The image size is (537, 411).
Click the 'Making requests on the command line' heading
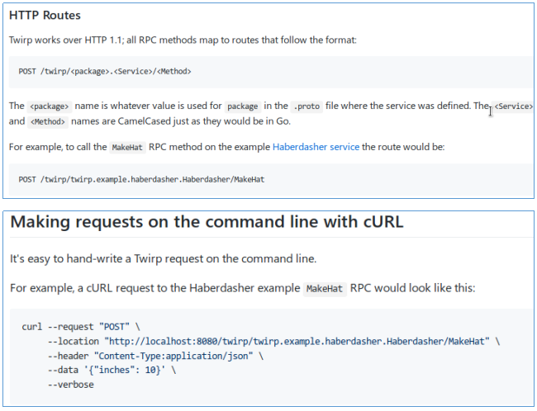click(x=207, y=223)
